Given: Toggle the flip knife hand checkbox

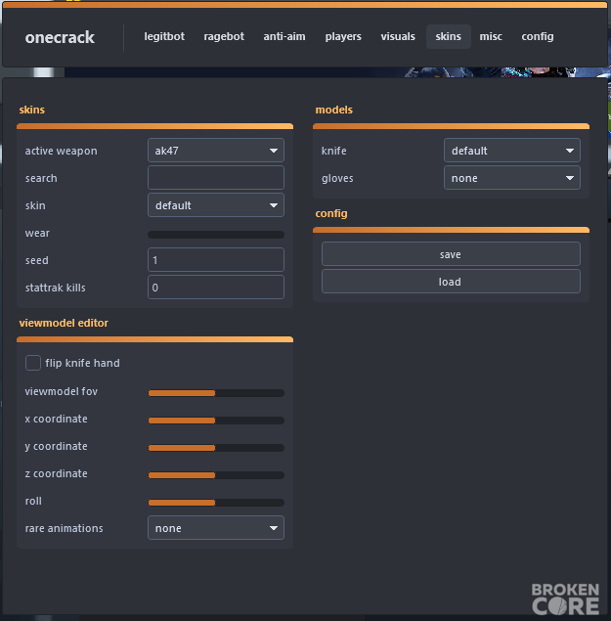Looking at the screenshot, I should pos(33,363).
